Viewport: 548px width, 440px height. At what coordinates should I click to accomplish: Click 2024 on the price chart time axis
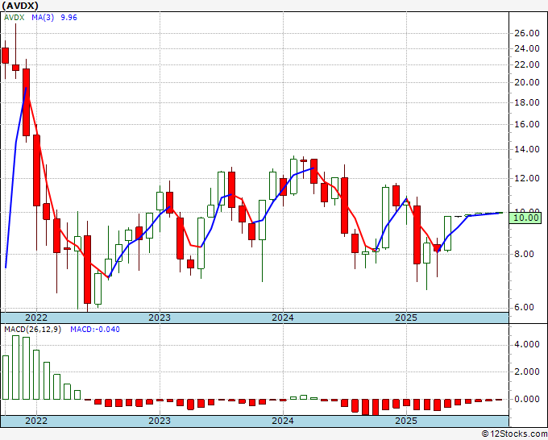(283, 318)
